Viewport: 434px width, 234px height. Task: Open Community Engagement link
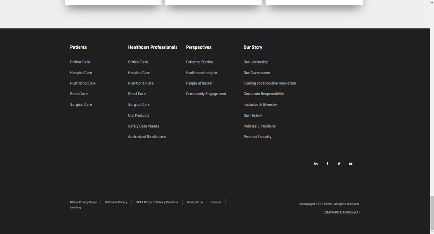click(206, 94)
